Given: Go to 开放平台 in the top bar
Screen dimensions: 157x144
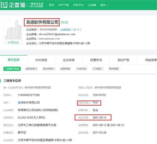Looking at the screenshot, I should coord(78,5).
